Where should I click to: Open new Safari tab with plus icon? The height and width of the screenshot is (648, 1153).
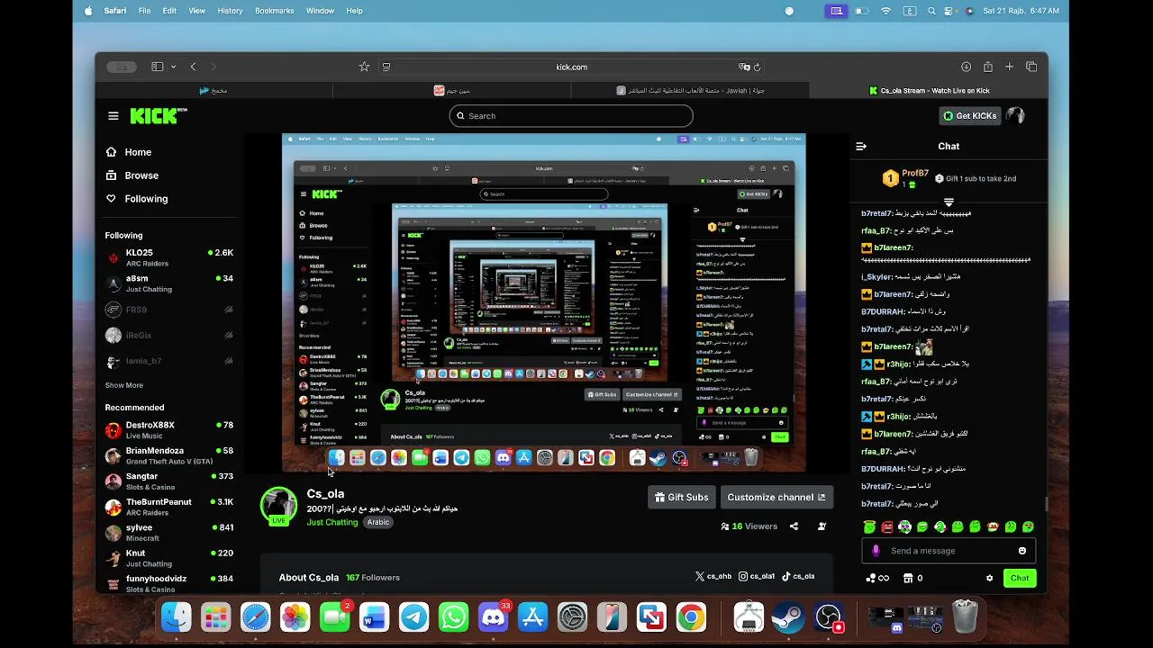pos(1010,67)
